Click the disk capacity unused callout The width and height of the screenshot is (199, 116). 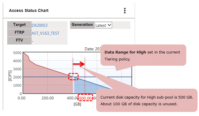click(x=147, y=101)
